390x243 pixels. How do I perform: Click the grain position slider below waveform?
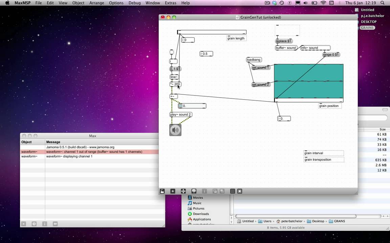coord(309,100)
